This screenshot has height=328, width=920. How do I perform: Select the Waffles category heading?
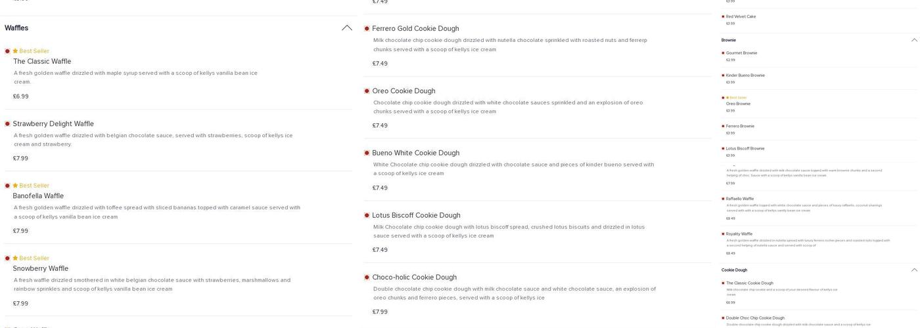pos(16,28)
